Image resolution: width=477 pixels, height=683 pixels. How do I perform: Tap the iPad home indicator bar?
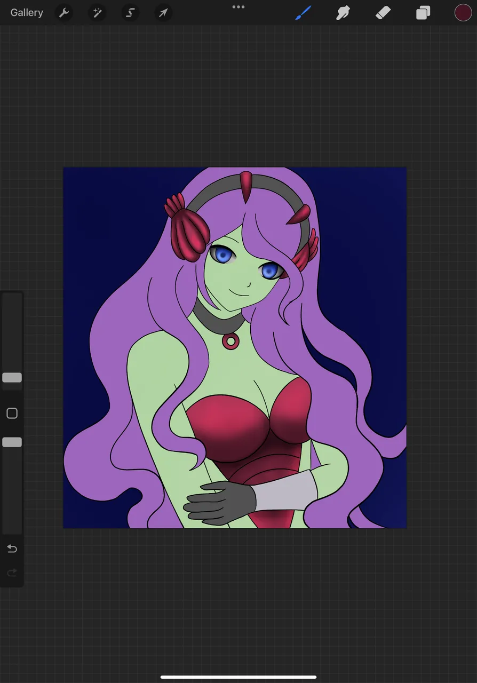pyautogui.click(x=238, y=677)
